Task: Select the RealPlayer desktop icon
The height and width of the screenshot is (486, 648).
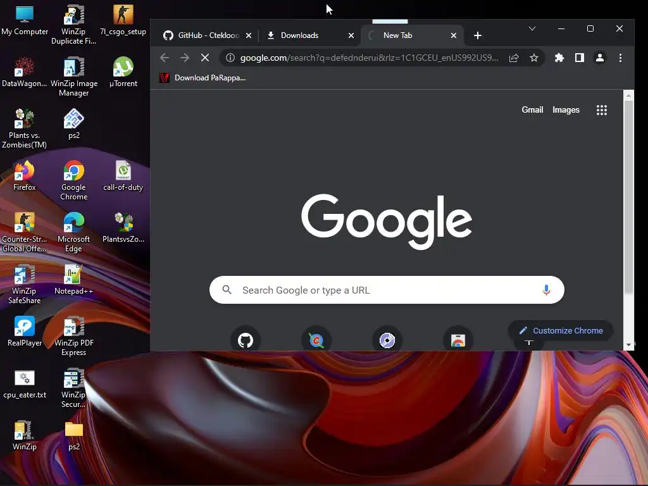Action: [x=25, y=332]
